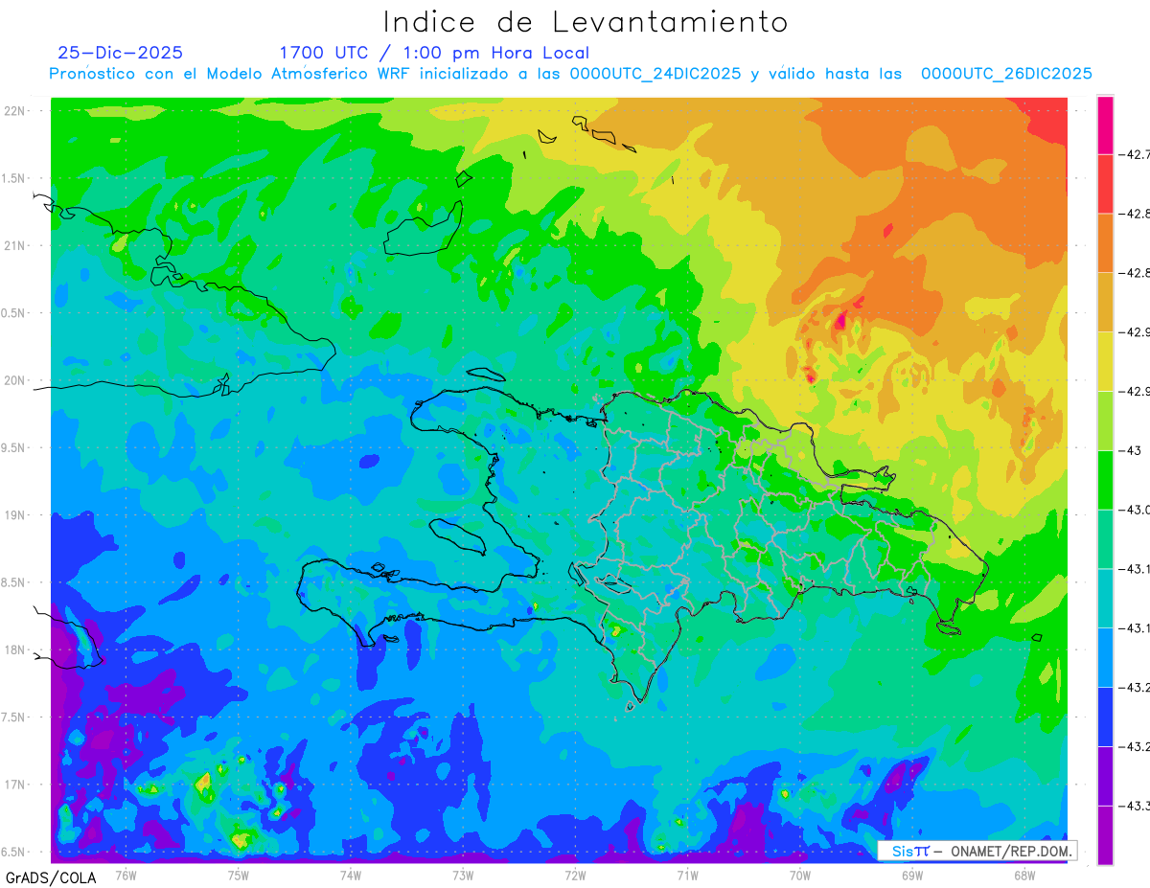Click the '71W' longitude axis label
Screen dimensions: 1150x888
click(x=687, y=875)
